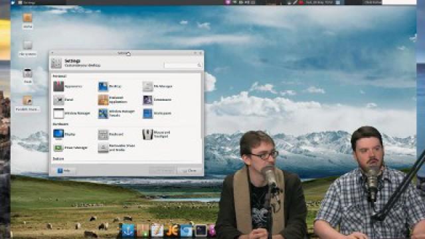This screenshot has width=425, height=239.
Task: Open Removable Drives and Media settings
Action: [117, 147]
